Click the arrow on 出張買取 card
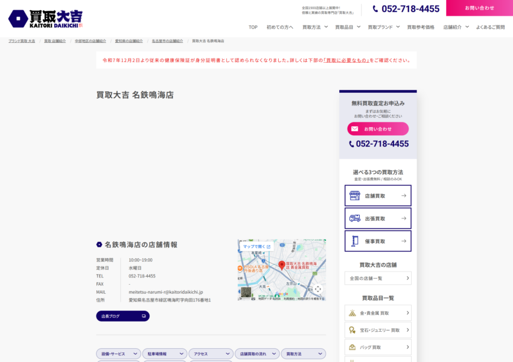 coord(404,218)
